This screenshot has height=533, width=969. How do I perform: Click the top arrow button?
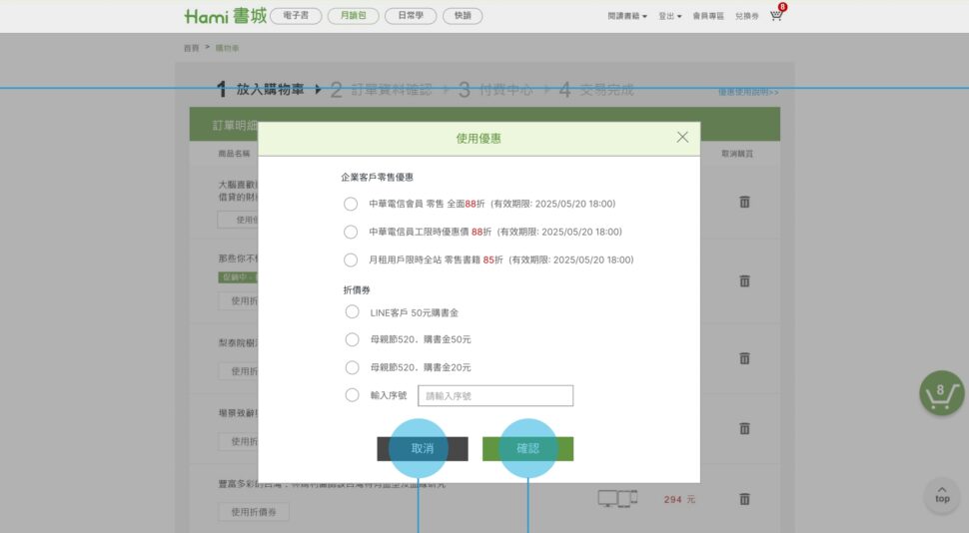pyautogui.click(x=942, y=495)
